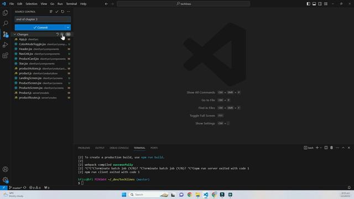Select ColorModeToggle.jsx in Changes list
354x199 pixels.
click(43, 44)
